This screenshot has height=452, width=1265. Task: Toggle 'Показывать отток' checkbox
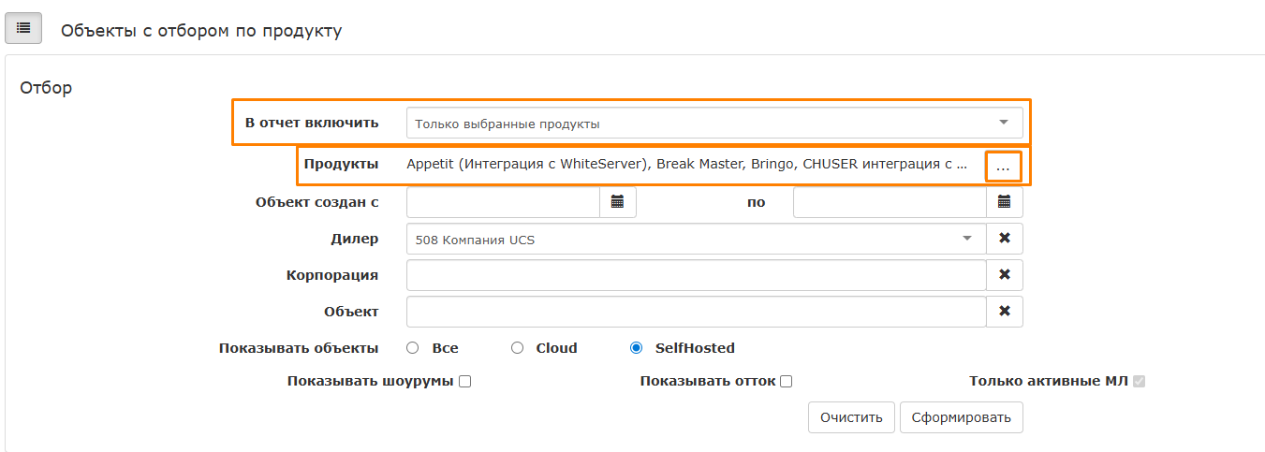coord(787,382)
